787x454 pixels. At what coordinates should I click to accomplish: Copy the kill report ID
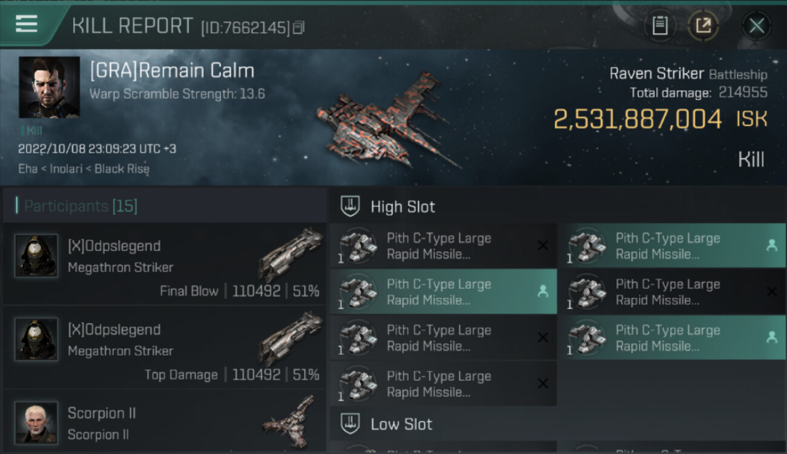(x=298, y=28)
